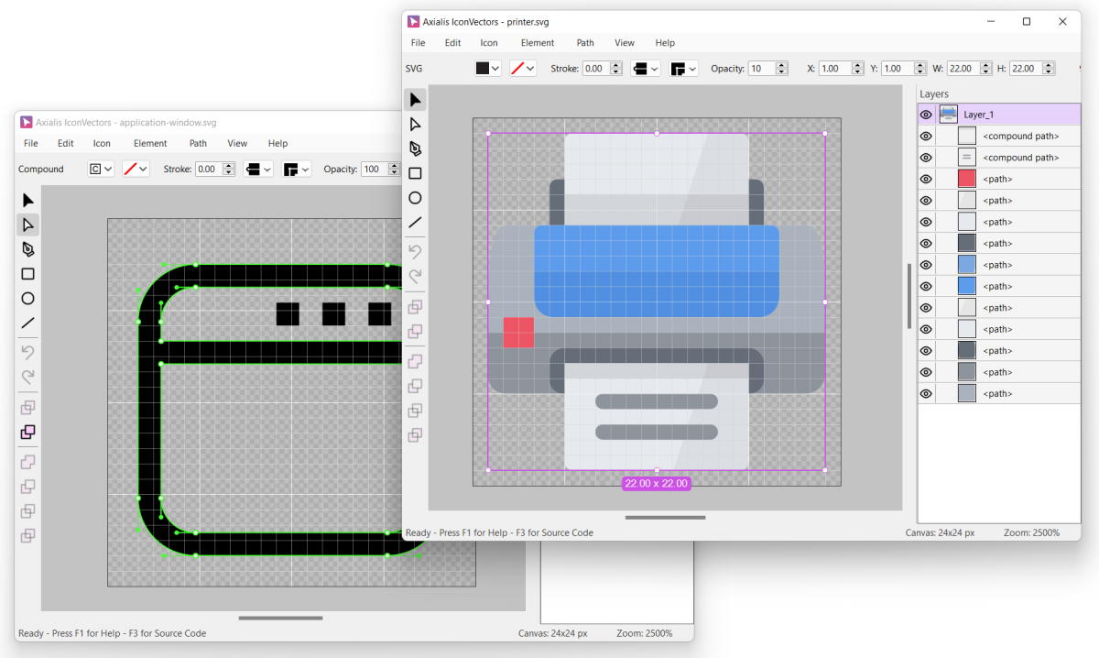The width and height of the screenshot is (1099, 658).
Task: Select the Pen tool in printer.svg window
Action: coord(415,148)
